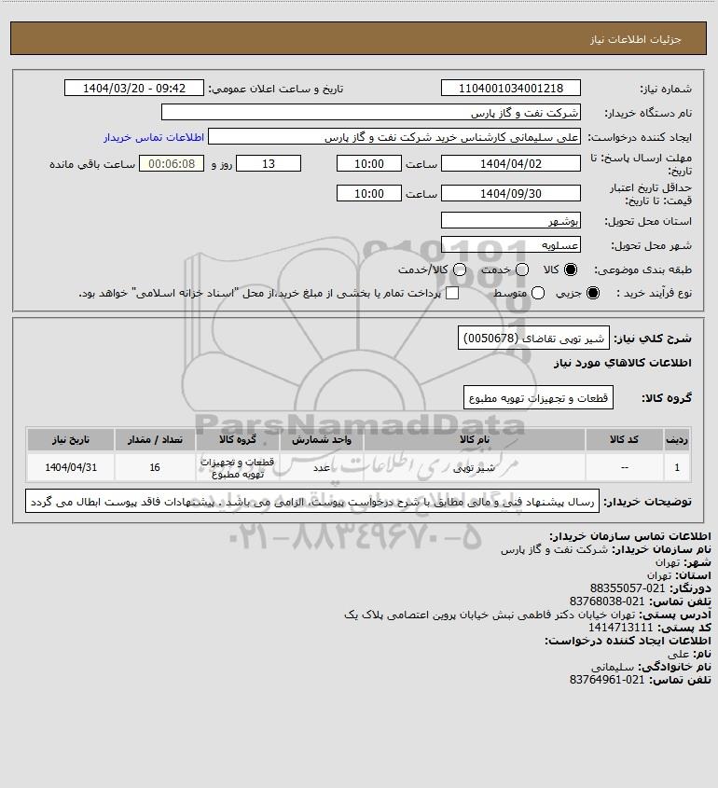The image size is (718, 788).
Task: Click the delivery province field بوشهر
Action: tap(510, 221)
